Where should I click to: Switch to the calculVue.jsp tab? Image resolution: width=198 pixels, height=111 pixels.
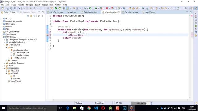[149, 12]
